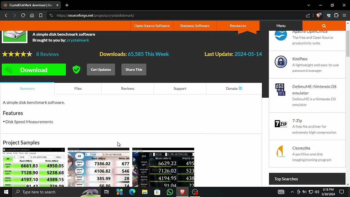
Task: Click the green security shield badge
Action: click(76, 69)
